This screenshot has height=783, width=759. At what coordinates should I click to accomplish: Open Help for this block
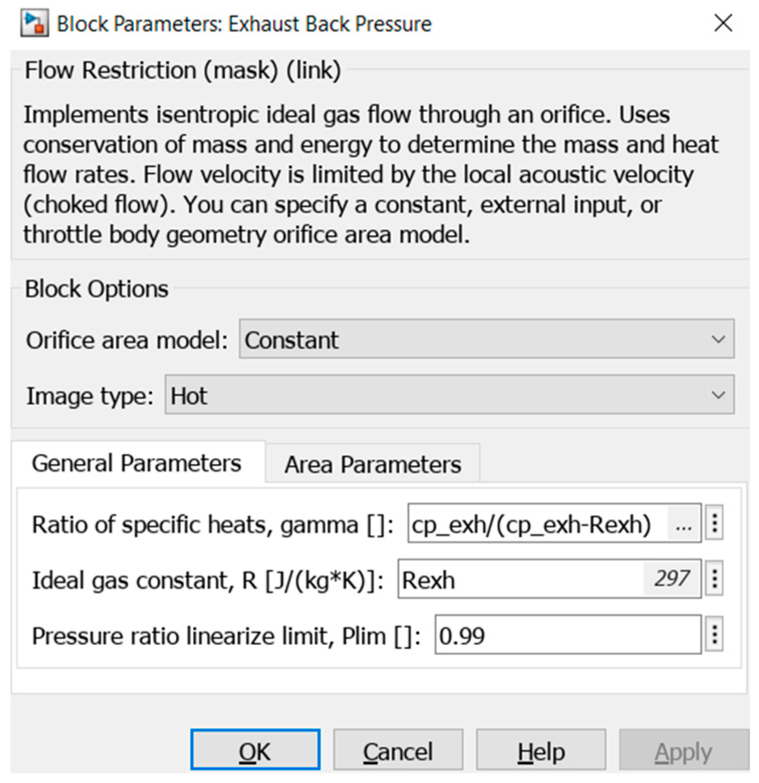541,751
